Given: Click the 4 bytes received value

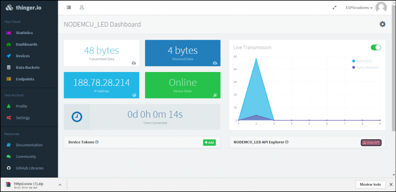Looking at the screenshot, I should click(182, 50).
